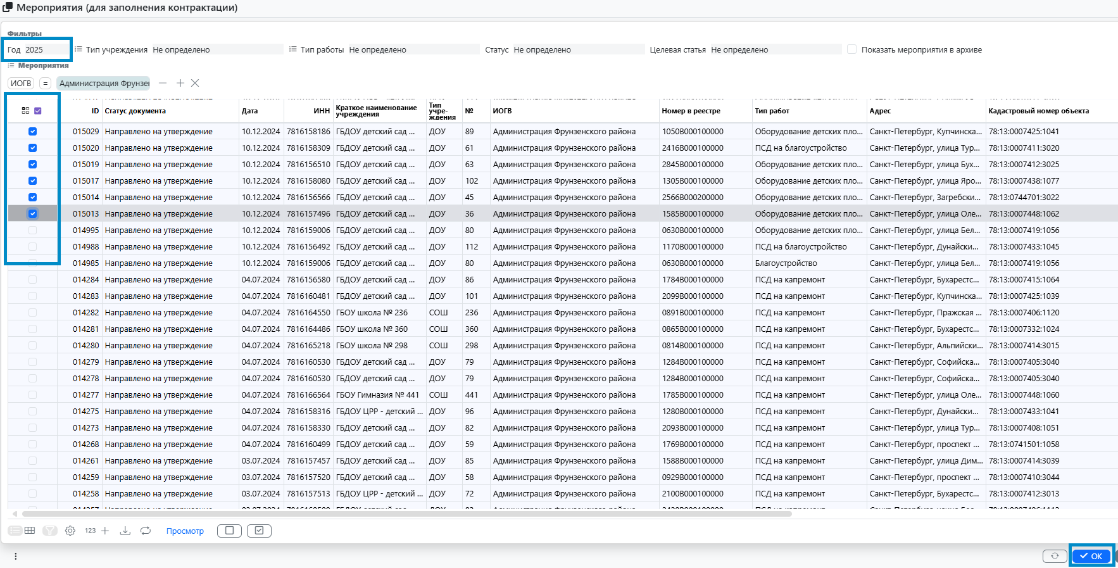Toggle the select-all checkbox in table header
Viewport: 1118px width, 568px height.
[x=38, y=111]
